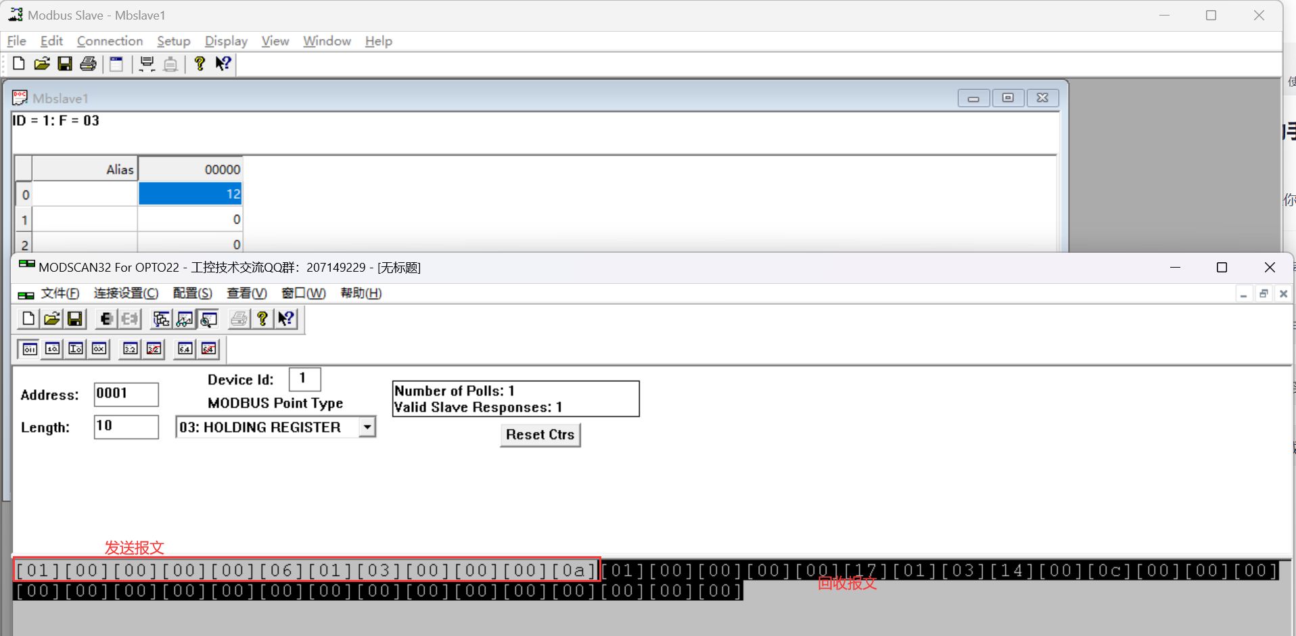
Task: Maximize the MODSCAN32 window
Action: 1222,268
